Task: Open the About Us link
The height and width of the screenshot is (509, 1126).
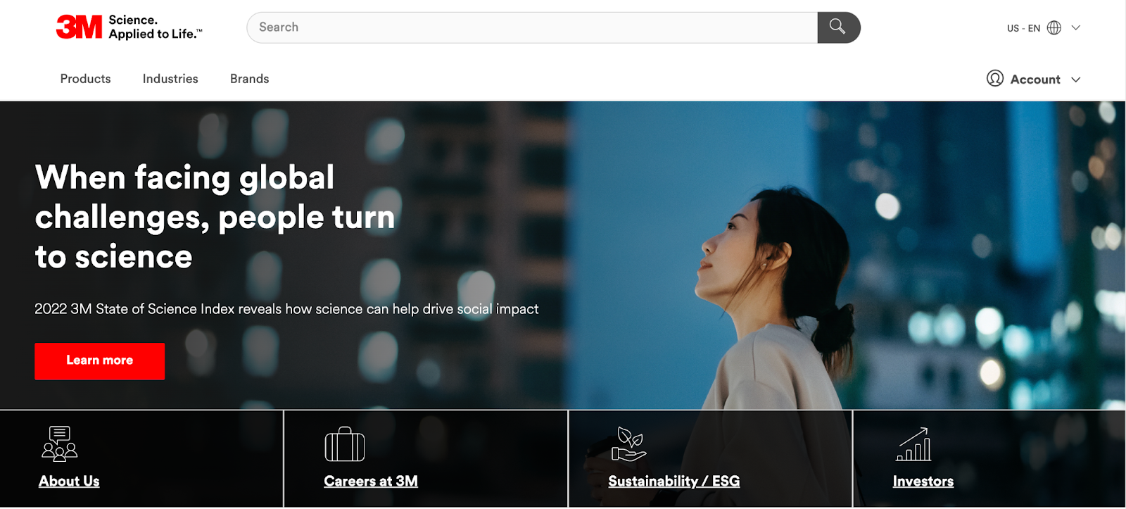Action: pos(69,482)
